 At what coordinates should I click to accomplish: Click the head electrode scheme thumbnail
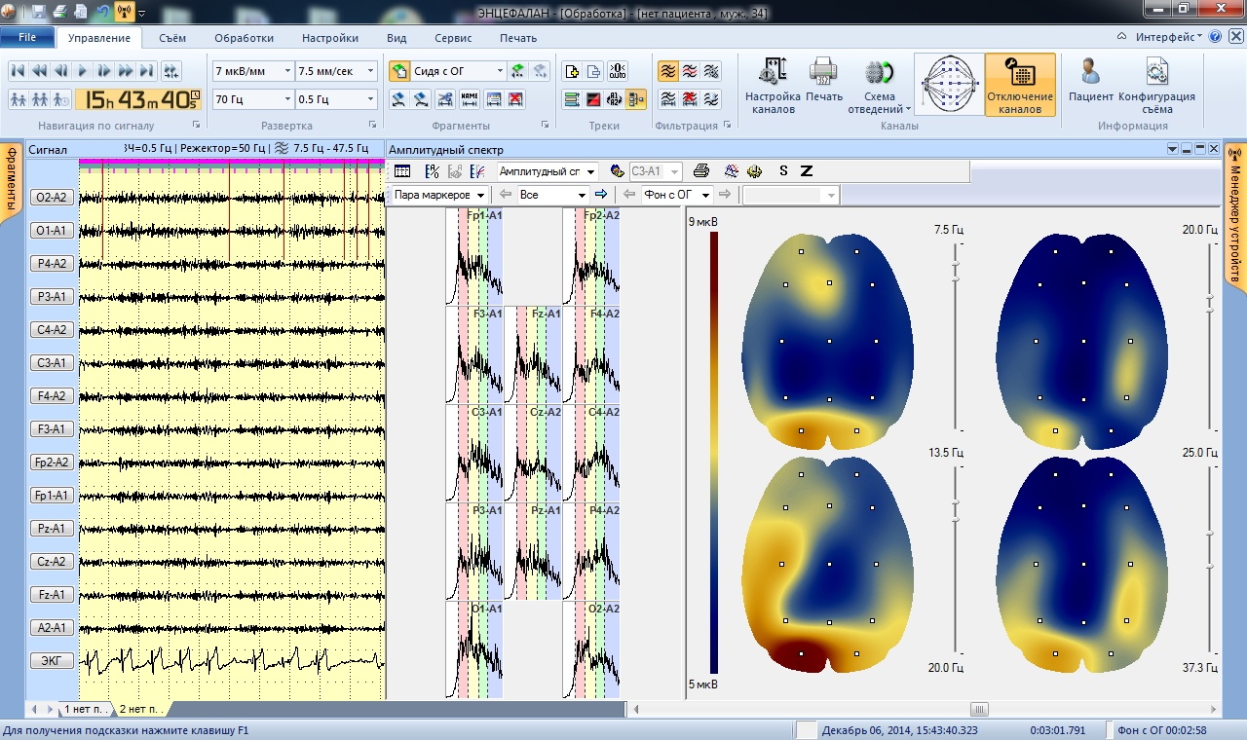(x=948, y=85)
